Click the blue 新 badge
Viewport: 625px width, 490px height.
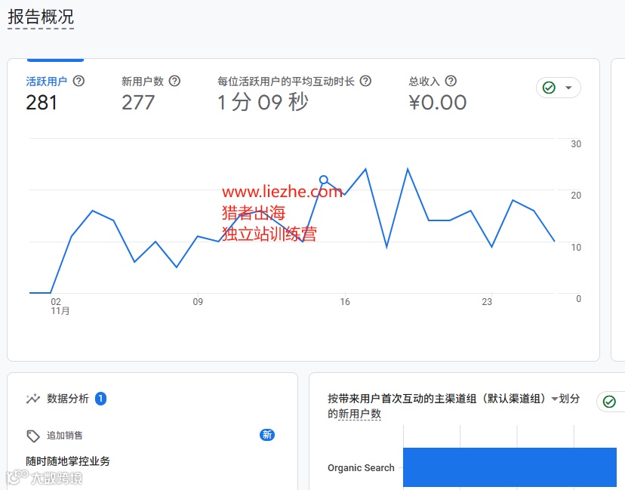pos(267,435)
